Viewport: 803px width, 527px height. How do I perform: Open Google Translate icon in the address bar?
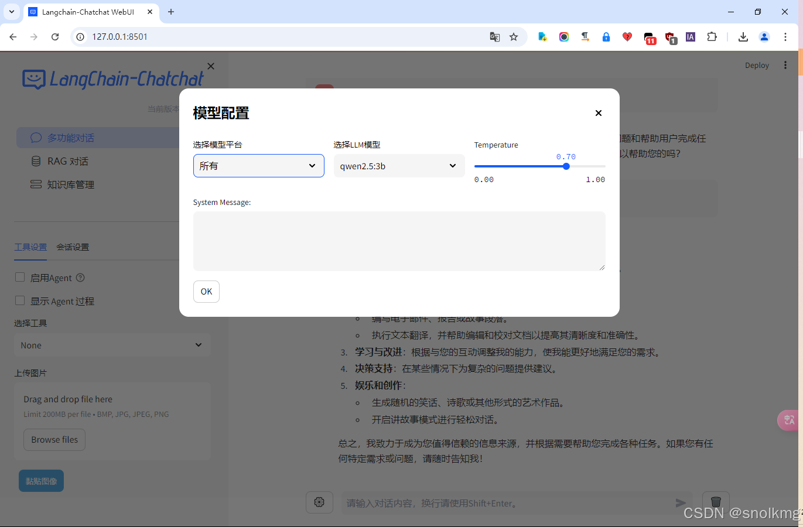pyautogui.click(x=495, y=37)
